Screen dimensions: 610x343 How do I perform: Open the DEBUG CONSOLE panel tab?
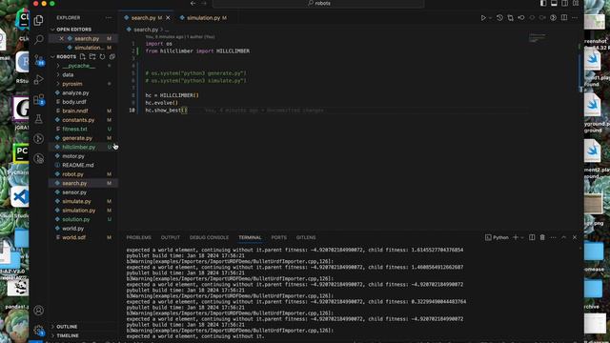pyautogui.click(x=209, y=237)
